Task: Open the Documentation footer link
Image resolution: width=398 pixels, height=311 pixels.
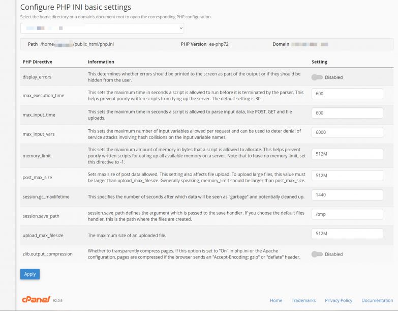Action: [377, 300]
